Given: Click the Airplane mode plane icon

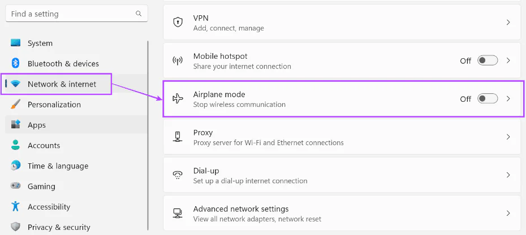Looking at the screenshot, I should (178, 99).
